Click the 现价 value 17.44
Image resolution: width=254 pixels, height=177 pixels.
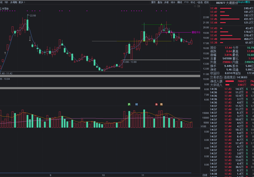coord(228,48)
